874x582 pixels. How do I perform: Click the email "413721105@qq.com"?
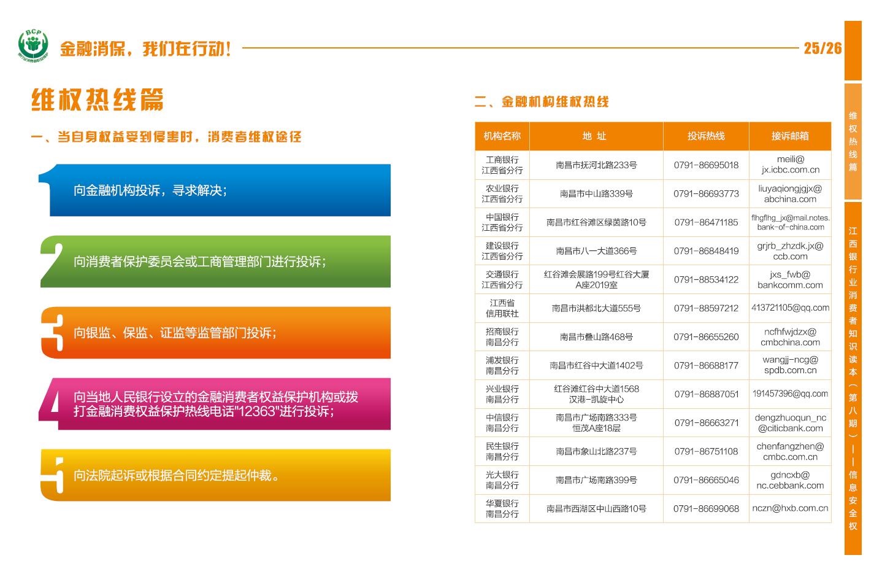(790, 308)
